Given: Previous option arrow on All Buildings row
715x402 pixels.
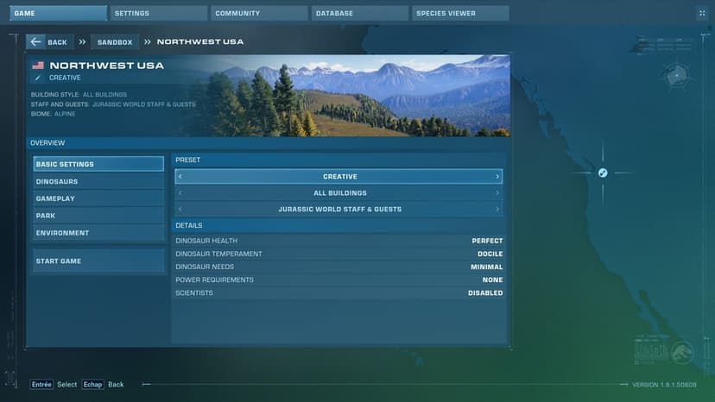Looking at the screenshot, I should click(180, 192).
